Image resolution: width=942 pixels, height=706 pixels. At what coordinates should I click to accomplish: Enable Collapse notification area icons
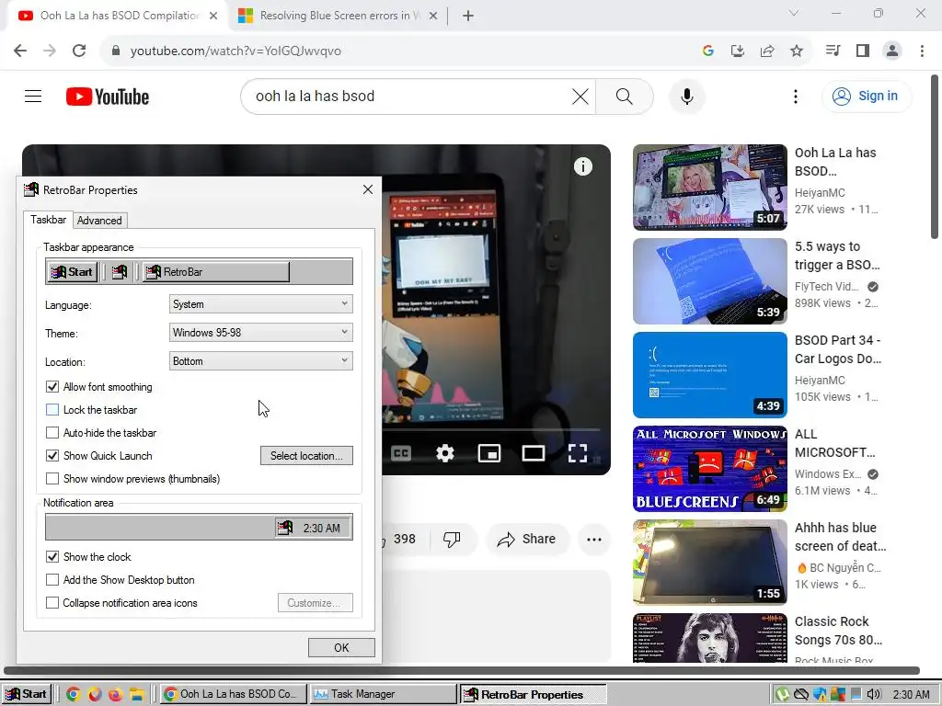click(x=52, y=602)
